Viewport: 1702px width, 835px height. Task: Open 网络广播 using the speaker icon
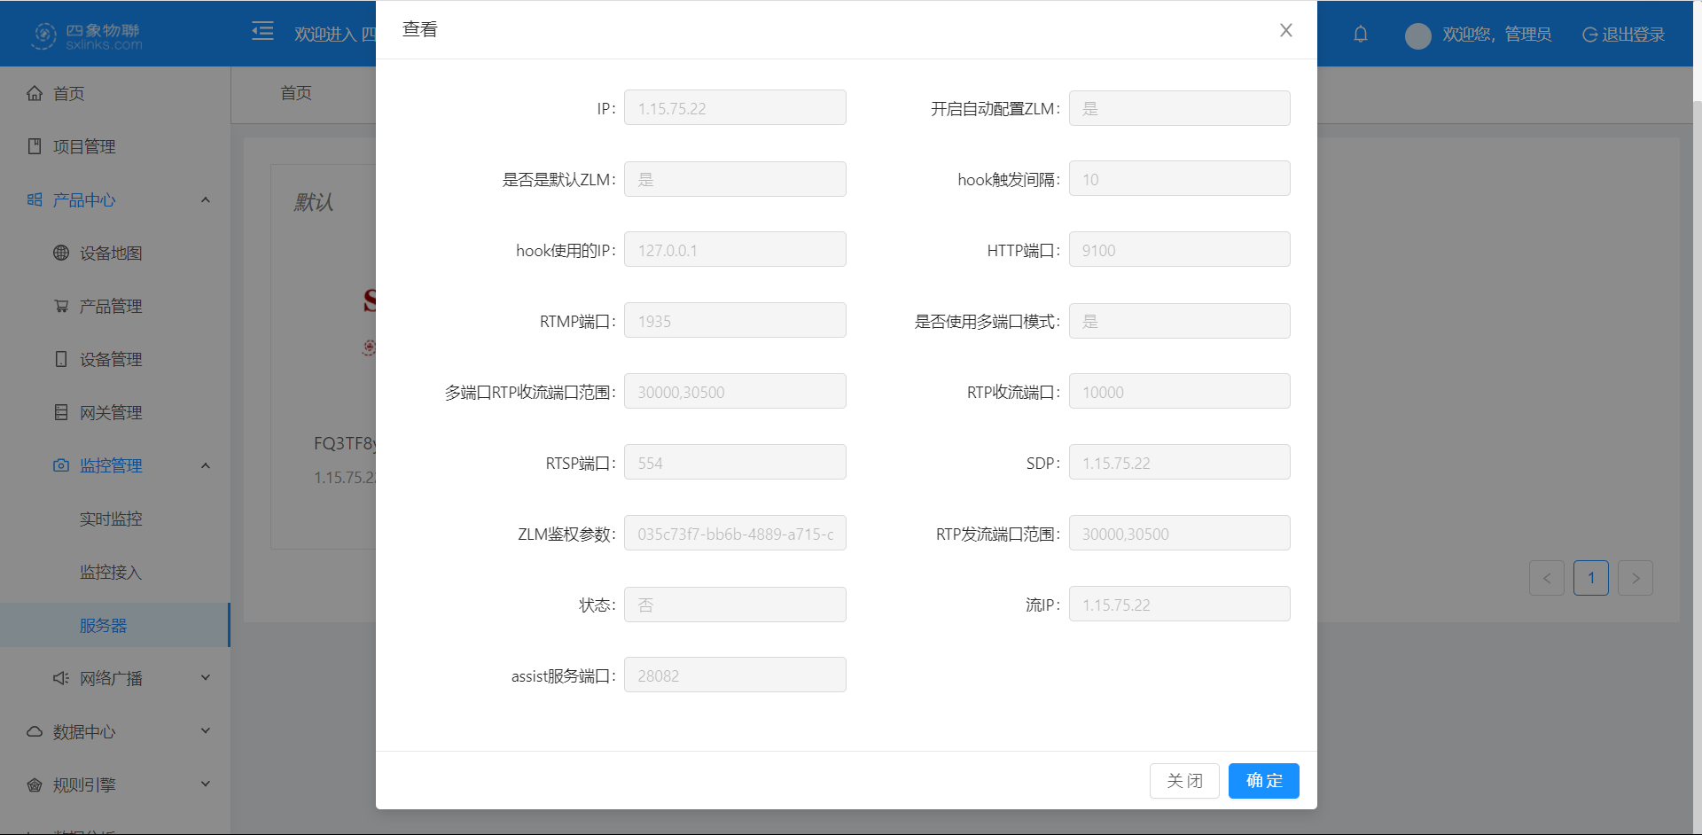tap(60, 678)
